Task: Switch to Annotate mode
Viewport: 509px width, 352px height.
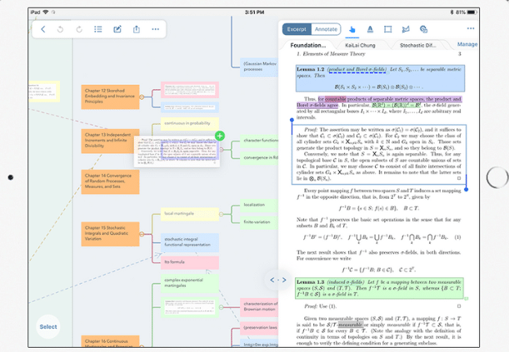Action: tap(326, 29)
